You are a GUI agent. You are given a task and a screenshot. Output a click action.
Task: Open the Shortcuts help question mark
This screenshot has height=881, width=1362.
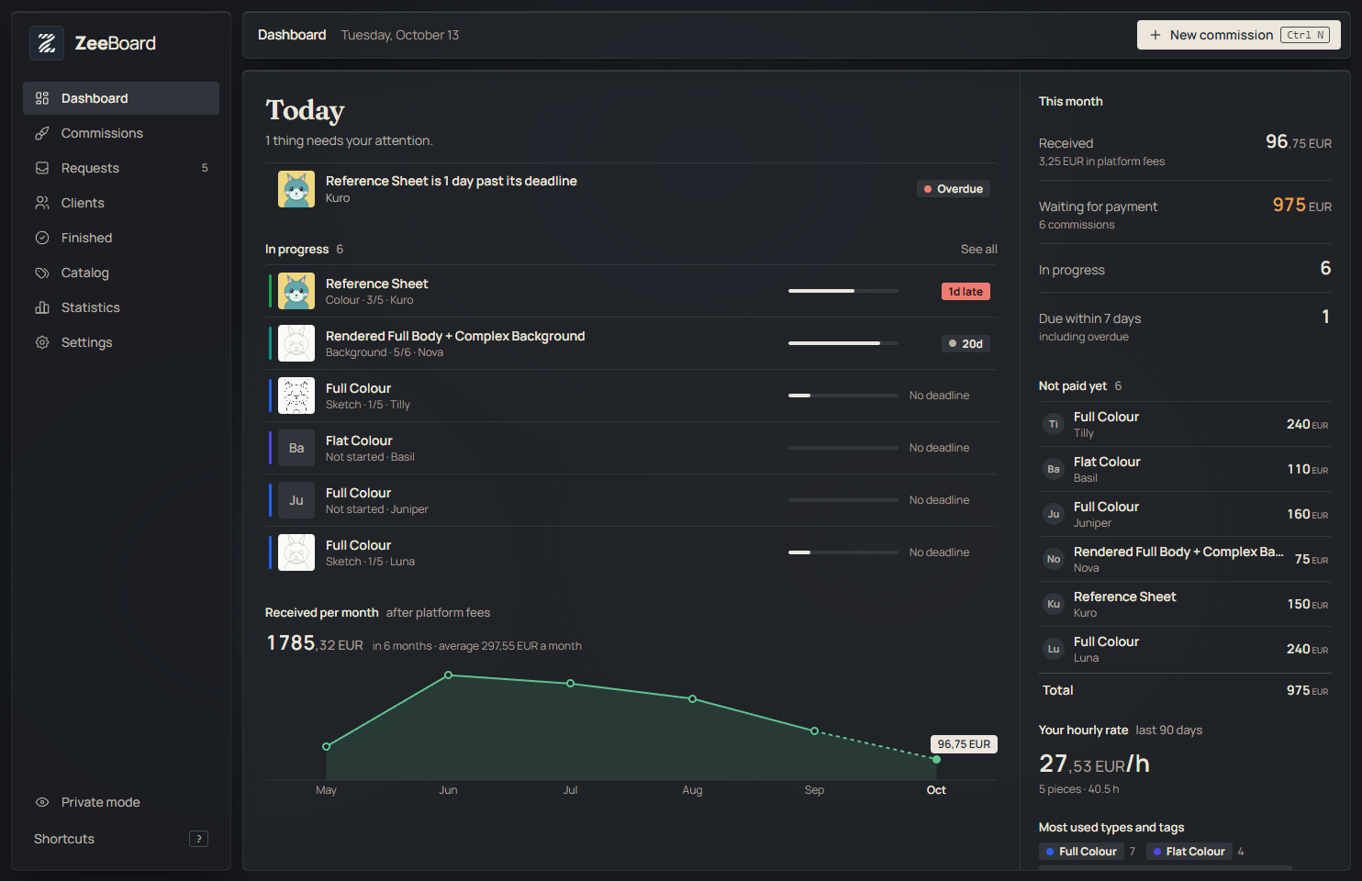tap(198, 839)
